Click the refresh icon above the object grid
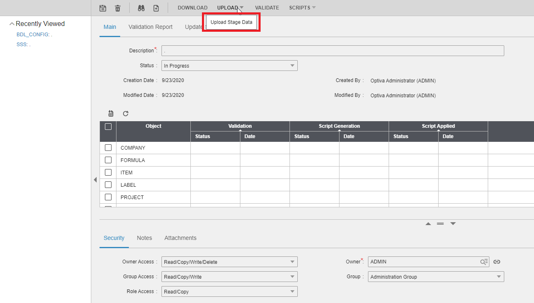534x303 pixels. pyautogui.click(x=126, y=113)
